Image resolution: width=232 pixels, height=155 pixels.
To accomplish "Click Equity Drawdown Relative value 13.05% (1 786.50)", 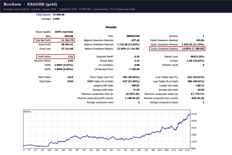I will (x=193, y=49).
